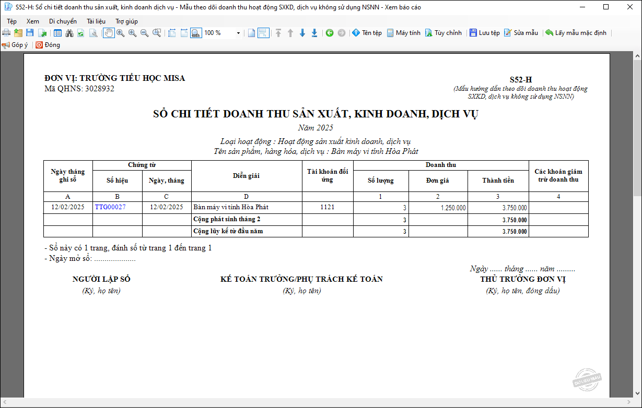
Task: Click 'Cộng phát sinh tháng 2' row label
Action: (x=227, y=219)
